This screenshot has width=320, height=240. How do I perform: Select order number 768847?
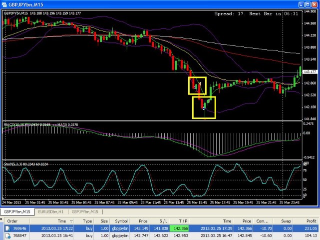[x=20, y=235]
